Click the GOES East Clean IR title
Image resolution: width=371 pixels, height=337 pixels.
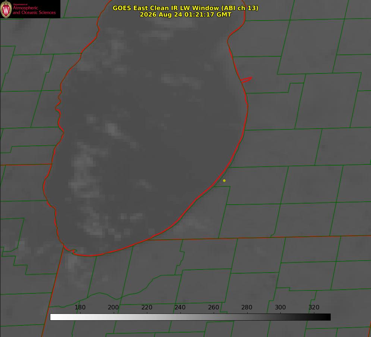point(186,8)
